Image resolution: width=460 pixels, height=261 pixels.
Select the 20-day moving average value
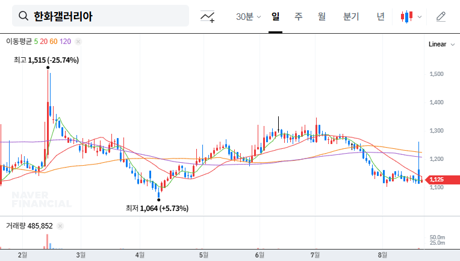(x=44, y=42)
